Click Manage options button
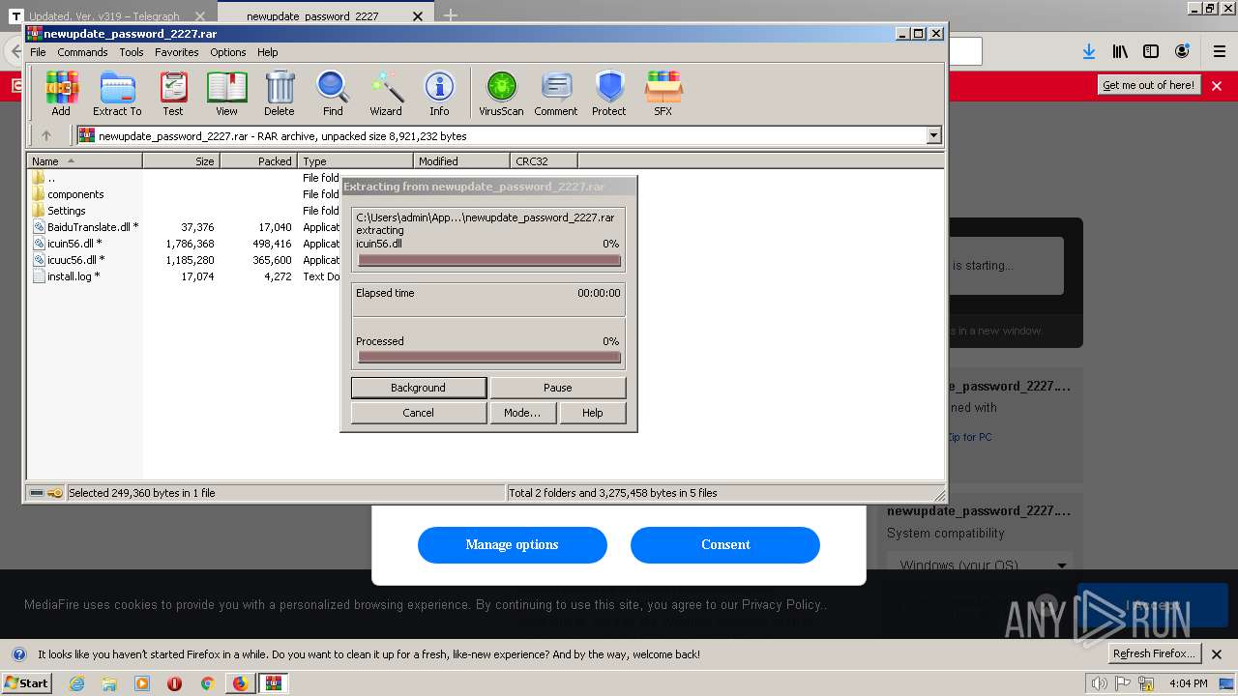The height and width of the screenshot is (696, 1238). [513, 544]
